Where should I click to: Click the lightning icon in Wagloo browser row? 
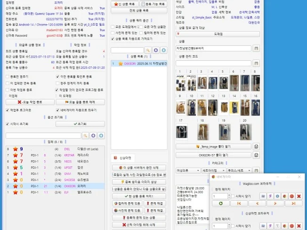[x=271, y=196]
